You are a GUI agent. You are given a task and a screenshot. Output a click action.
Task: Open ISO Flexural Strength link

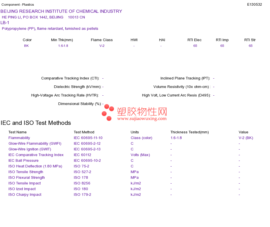[26, 178]
